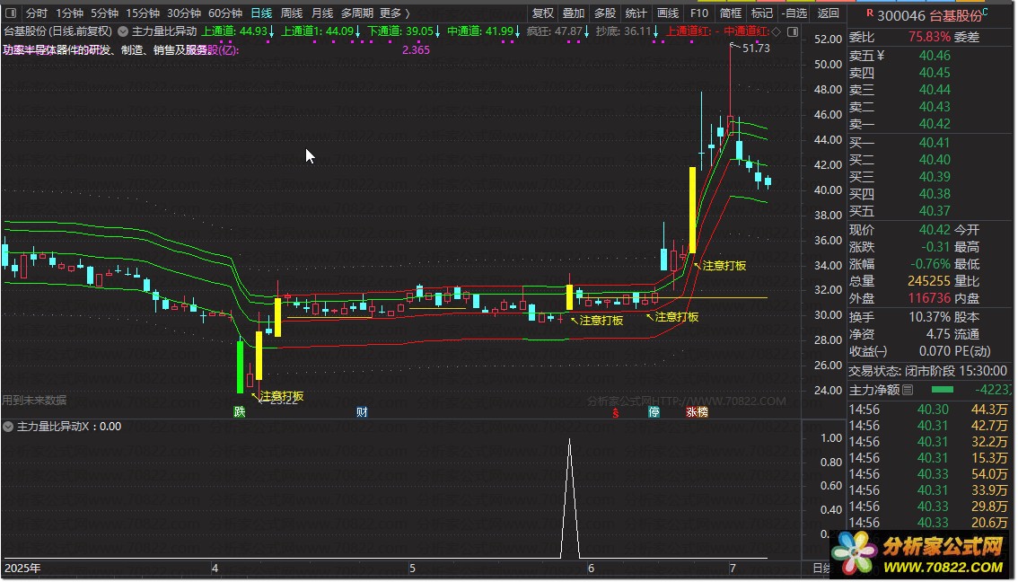Switch to 15分钟 period
Screen dimensions: 1018x582
tap(143, 13)
